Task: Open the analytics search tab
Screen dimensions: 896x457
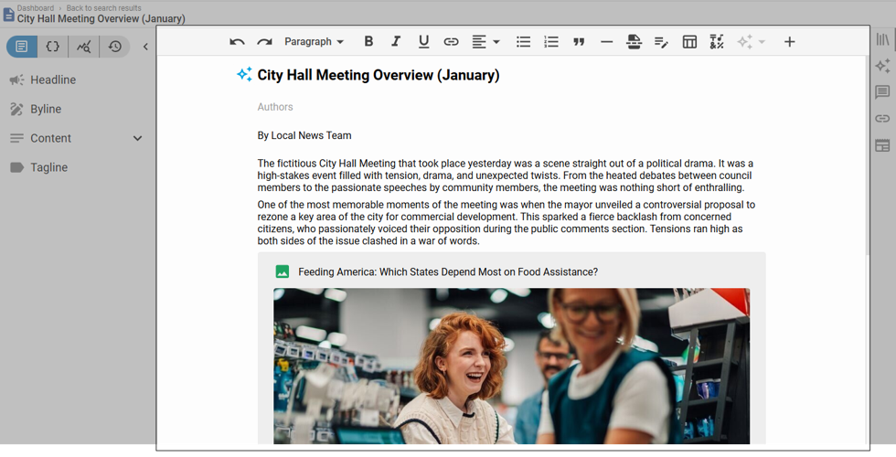Action: pyautogui.click(x=83, y=47)
